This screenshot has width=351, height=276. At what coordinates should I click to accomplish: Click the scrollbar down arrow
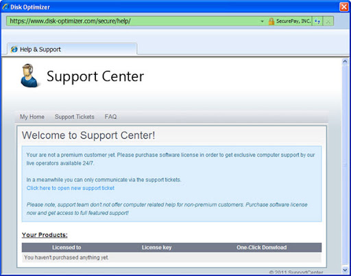pyautogui.click(x=345, y=271)
